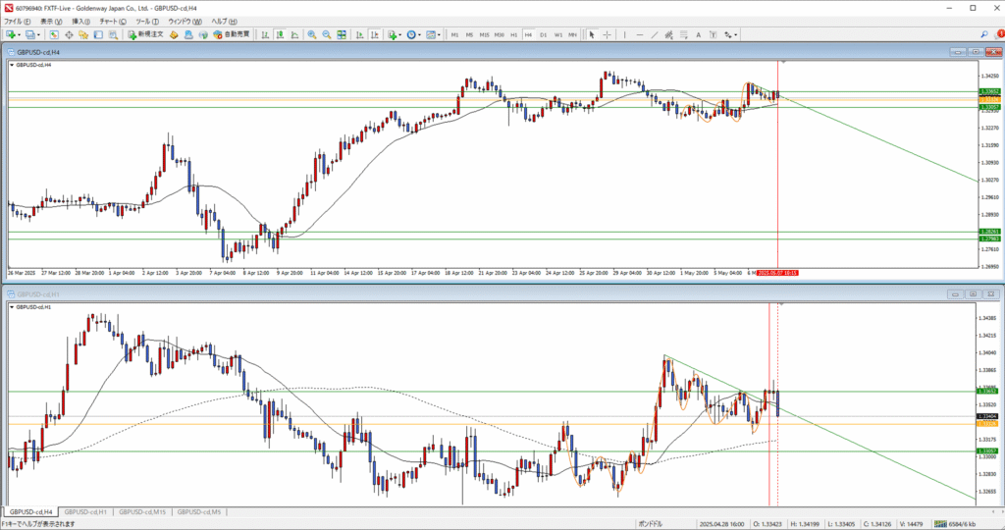This screenshot has height=530, width=1005.
Task: Open the チャート menu
Action: (113, 22)
